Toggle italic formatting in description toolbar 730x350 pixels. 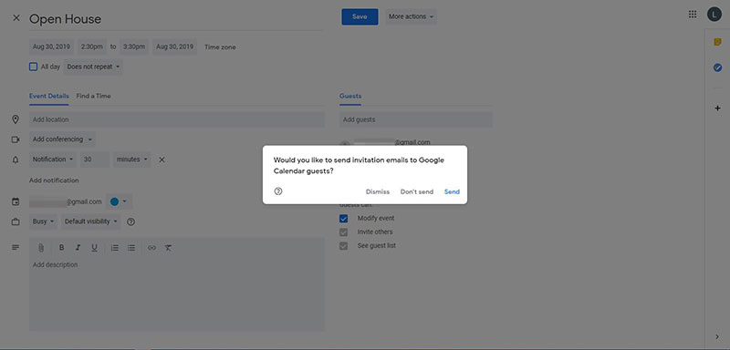pos(78,248)
